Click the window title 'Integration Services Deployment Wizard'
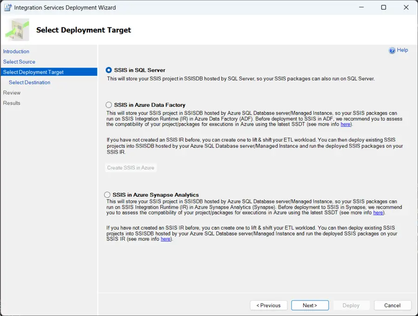 click(65, 7)
